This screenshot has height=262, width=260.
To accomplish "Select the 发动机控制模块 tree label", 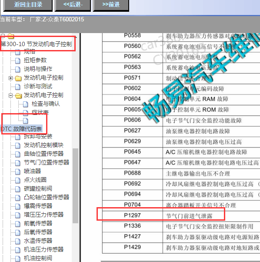I will (x=43, y=145).
